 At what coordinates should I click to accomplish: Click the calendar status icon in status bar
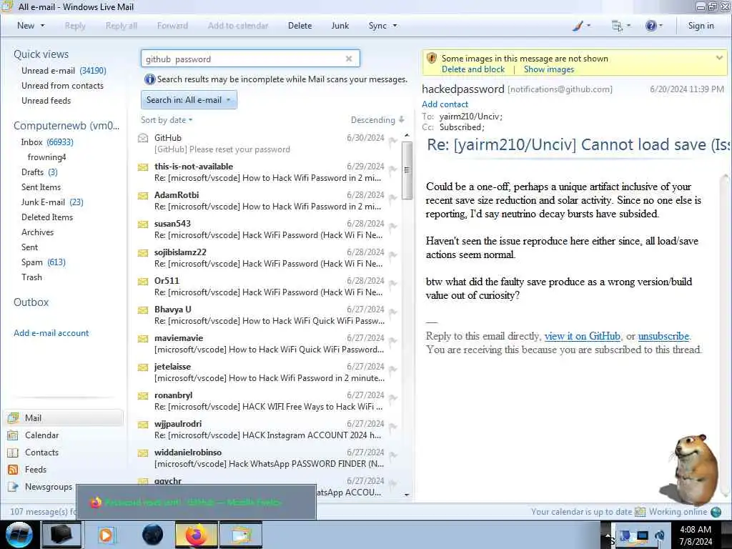coord(640,512)
